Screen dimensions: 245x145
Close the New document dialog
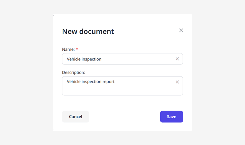click(x=181, y=31)
